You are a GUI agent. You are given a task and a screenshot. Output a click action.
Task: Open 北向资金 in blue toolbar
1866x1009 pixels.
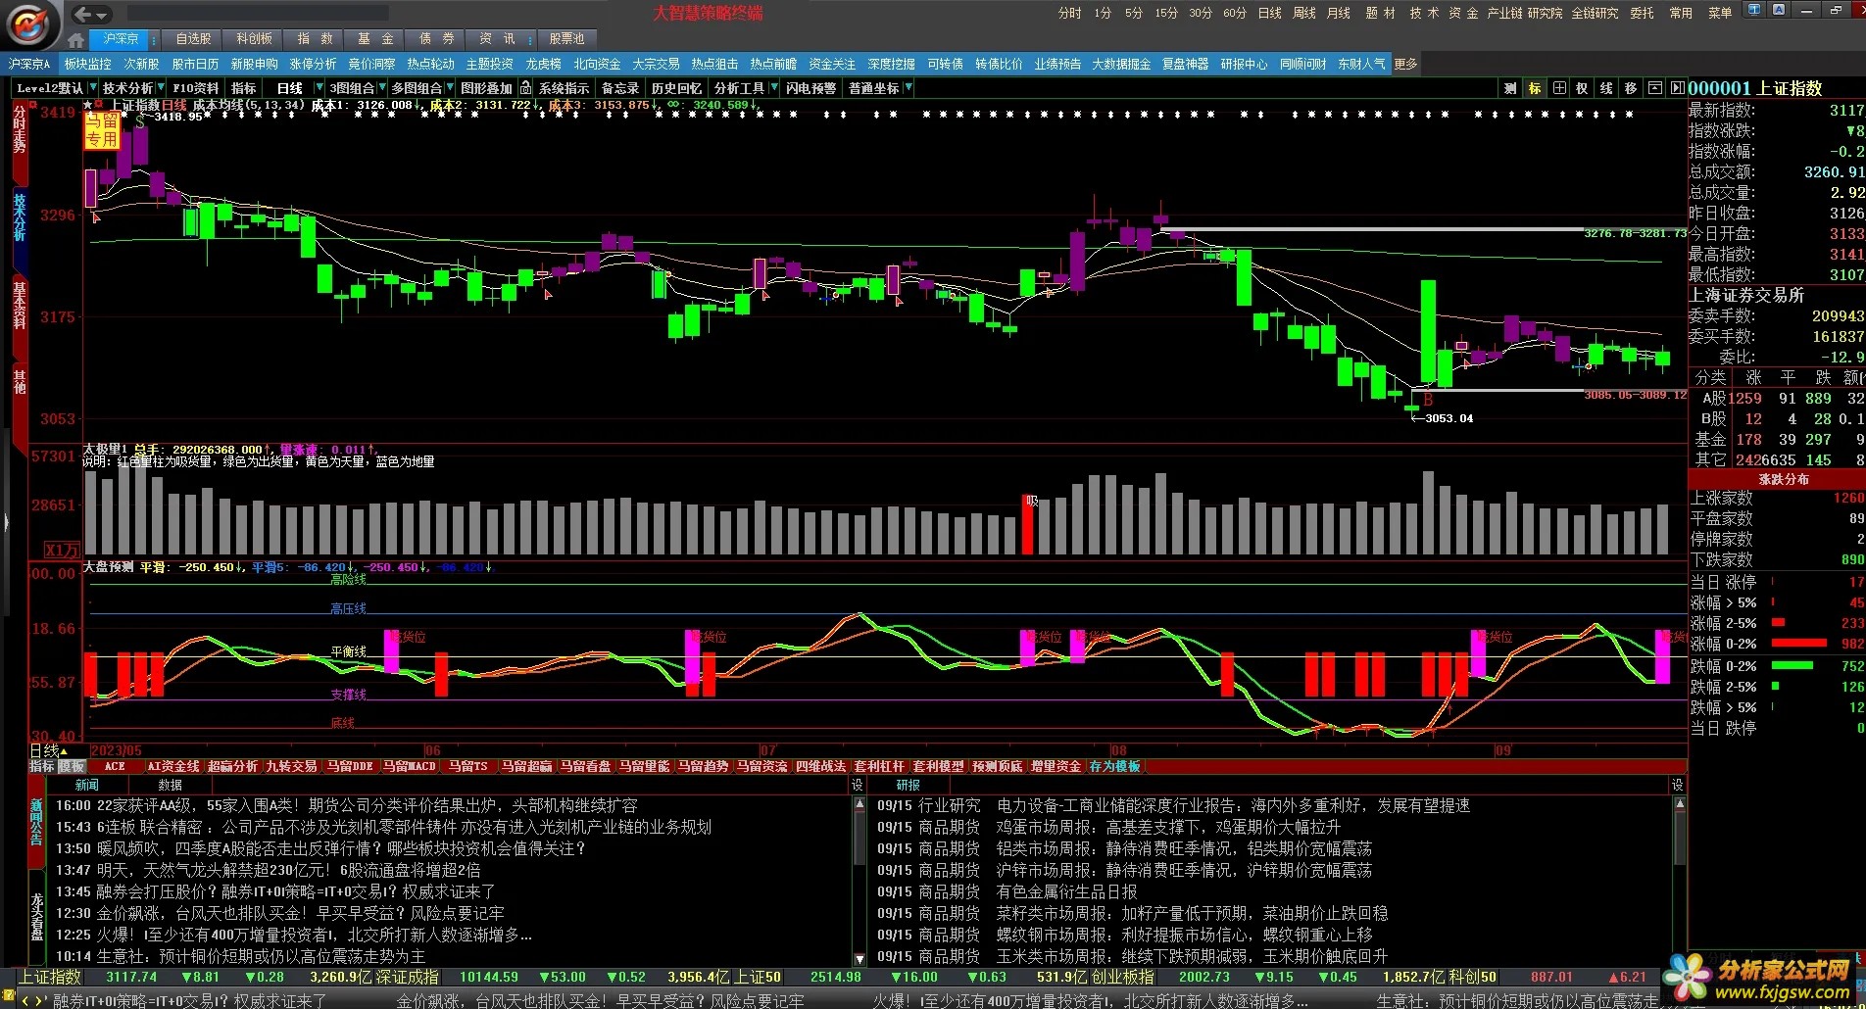click(598, 64)
